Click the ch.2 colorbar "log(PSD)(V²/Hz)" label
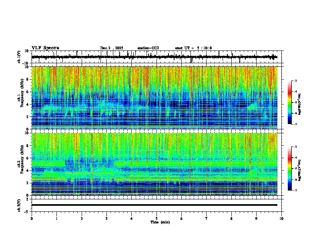The width and height of the screenshot is (317, 245). [300, 170]
